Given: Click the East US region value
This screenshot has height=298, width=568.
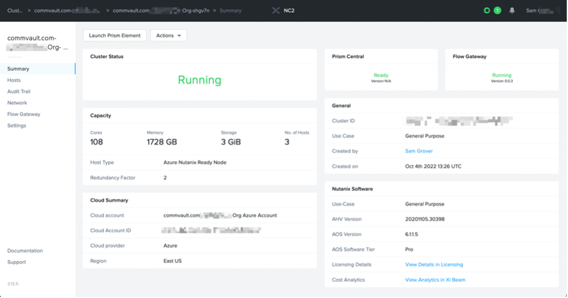Looking at the screenshot, I should coord(172,261).
